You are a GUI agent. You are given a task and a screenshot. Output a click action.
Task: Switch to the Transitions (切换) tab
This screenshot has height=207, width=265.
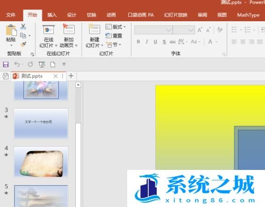(92, 15)
